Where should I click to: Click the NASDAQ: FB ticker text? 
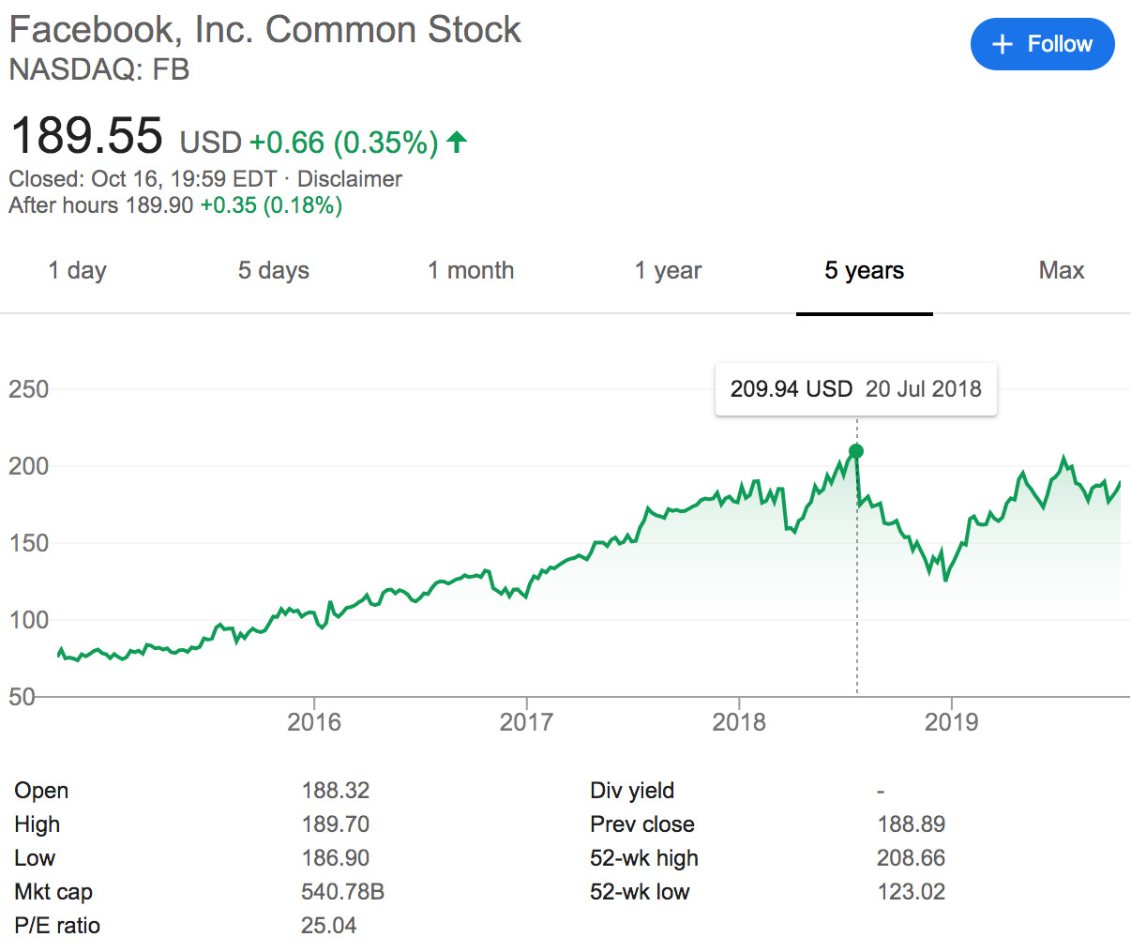[99, 70]
